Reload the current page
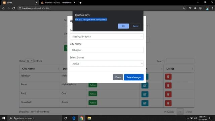The width and height of the screenshot is (215, 121). [13, 8]
